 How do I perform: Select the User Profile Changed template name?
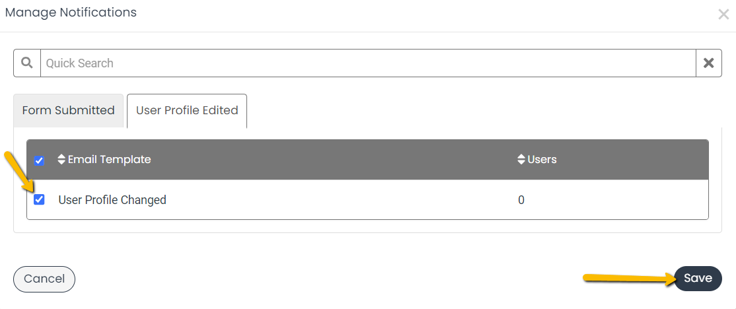point(112,200)
